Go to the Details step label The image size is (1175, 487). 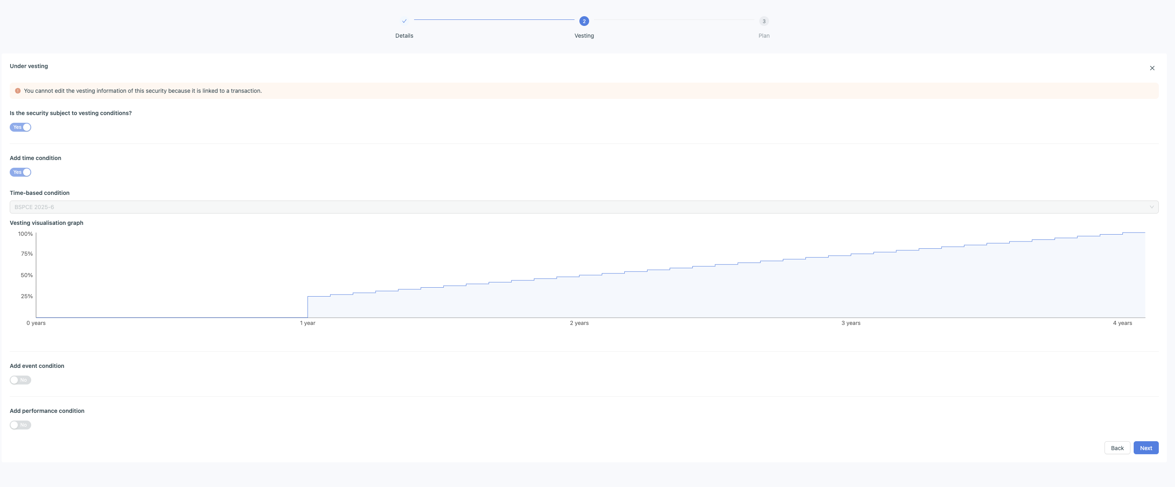(x=404, y=36)
